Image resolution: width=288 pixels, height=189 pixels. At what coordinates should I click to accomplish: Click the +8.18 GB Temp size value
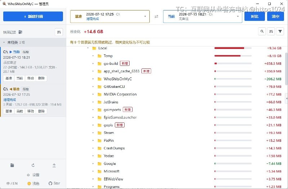pyautogui.click(x=274, y=56)
